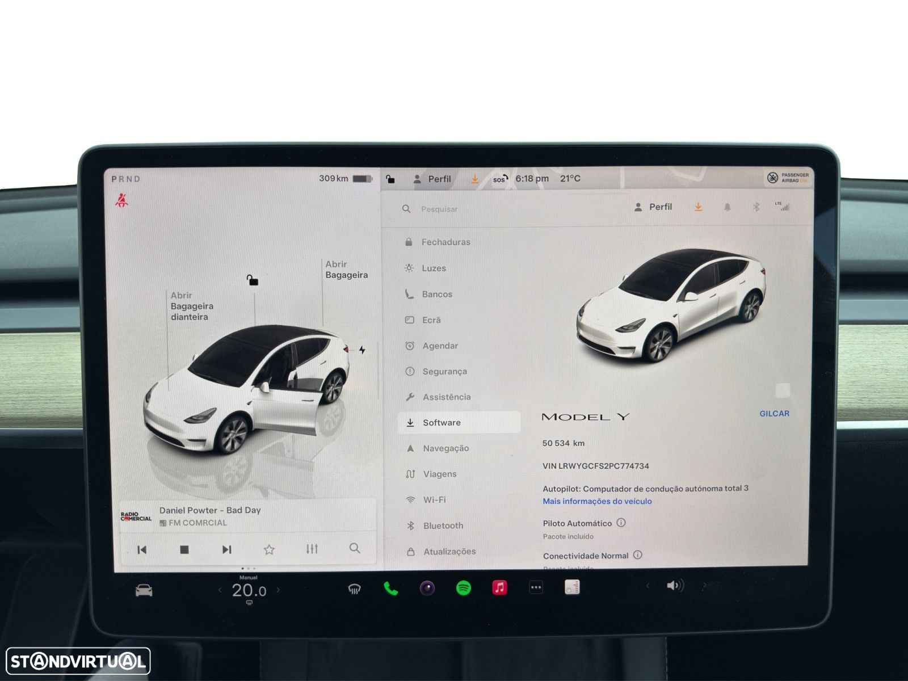This screenshot has width=908, height=681.
Task: Tap the PRND gear indicator
Action: [x=126, y=179]
